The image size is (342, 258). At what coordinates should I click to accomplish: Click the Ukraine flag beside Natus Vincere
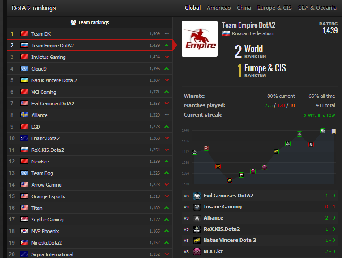(x=24, y=80)
